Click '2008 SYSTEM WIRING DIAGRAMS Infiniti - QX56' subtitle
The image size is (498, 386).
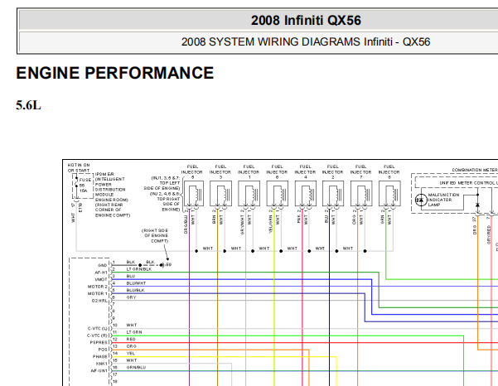tap(306, 42)
